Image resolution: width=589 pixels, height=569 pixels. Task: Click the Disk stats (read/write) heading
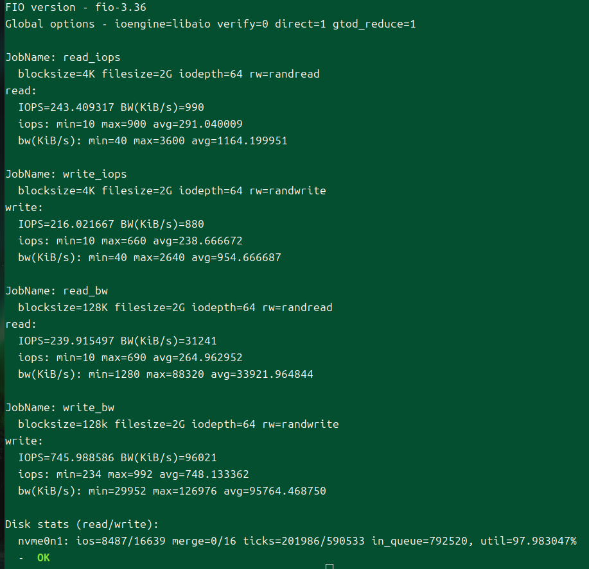tap(82, 524)
